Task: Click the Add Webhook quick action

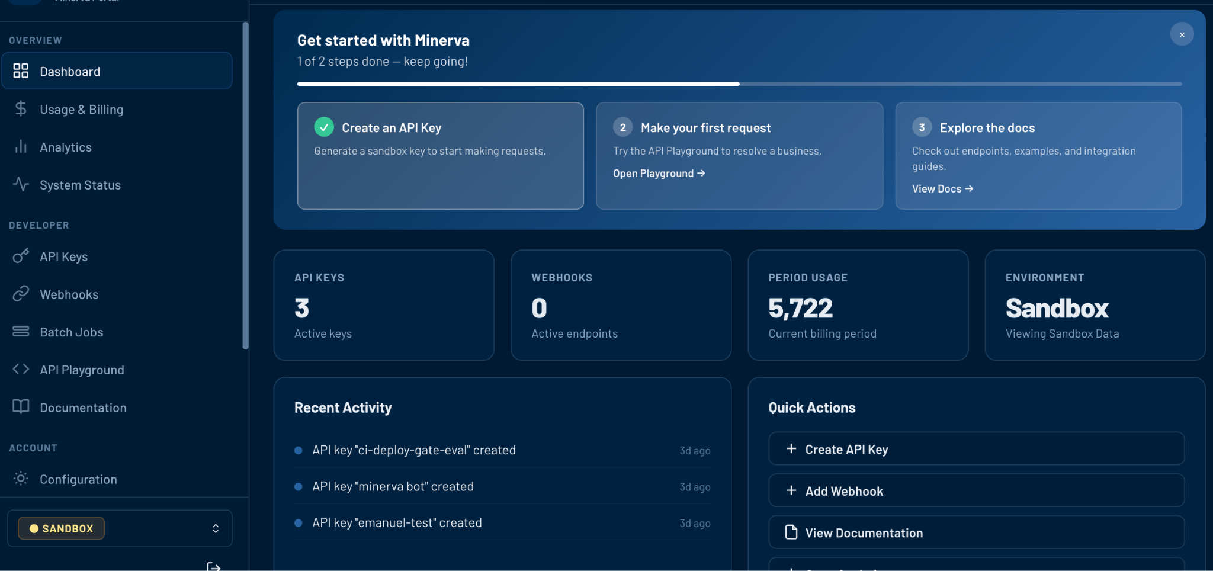Action: tap(976, 490)
